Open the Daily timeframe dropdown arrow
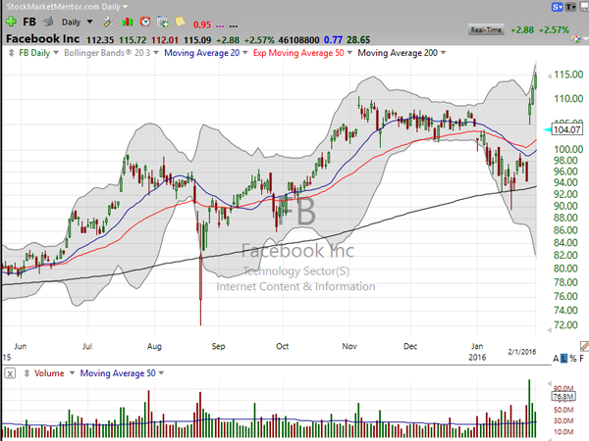Screen dimensions: 589x441 pos(89,22)
